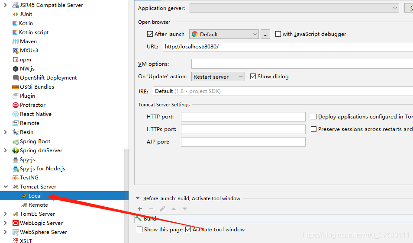Collapse the Before launch section
This screenshot has height=243, width=413.
click(x=138, y=198)
